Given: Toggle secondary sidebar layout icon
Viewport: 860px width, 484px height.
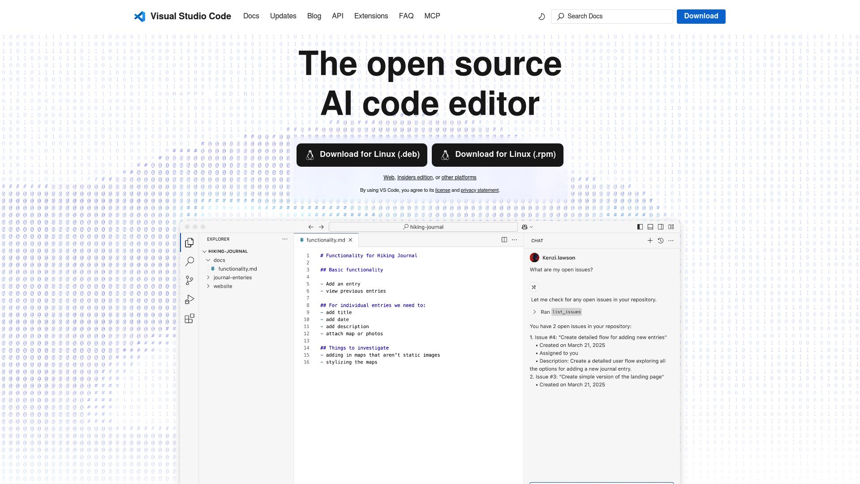Looking at the screenshot, I should [x=661, y=227].
